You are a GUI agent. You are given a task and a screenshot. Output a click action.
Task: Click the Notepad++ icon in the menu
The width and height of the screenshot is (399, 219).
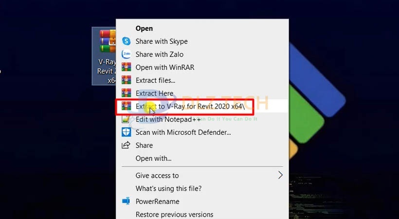pyautogui.click(x=127, y=119)
